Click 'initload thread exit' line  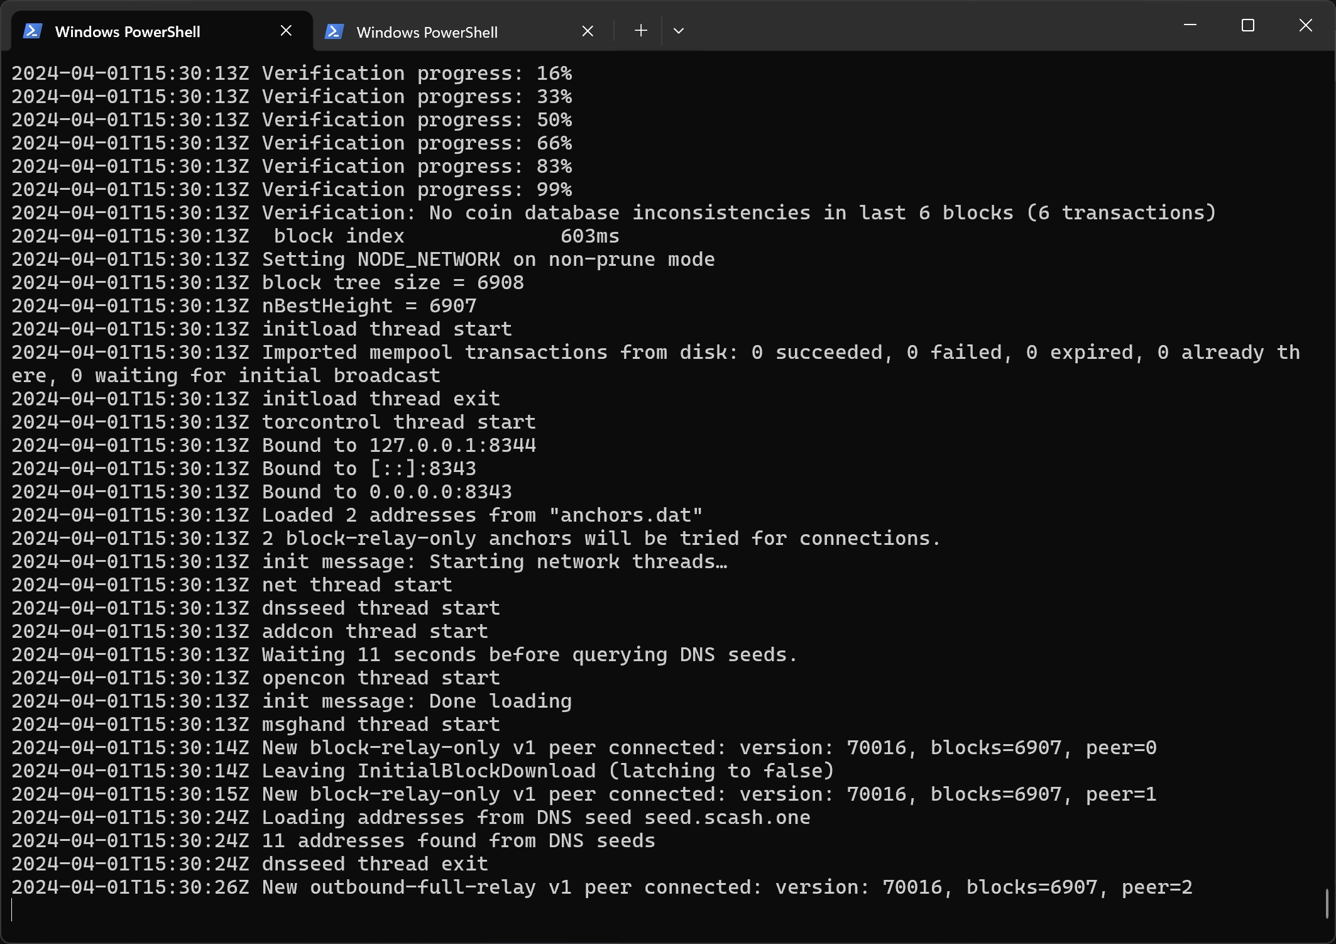[256, 399]
